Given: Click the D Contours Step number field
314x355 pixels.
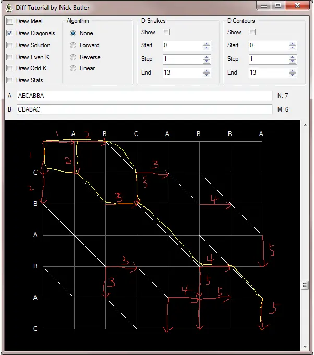Looking at the screenshot, I should click(269, 59).
